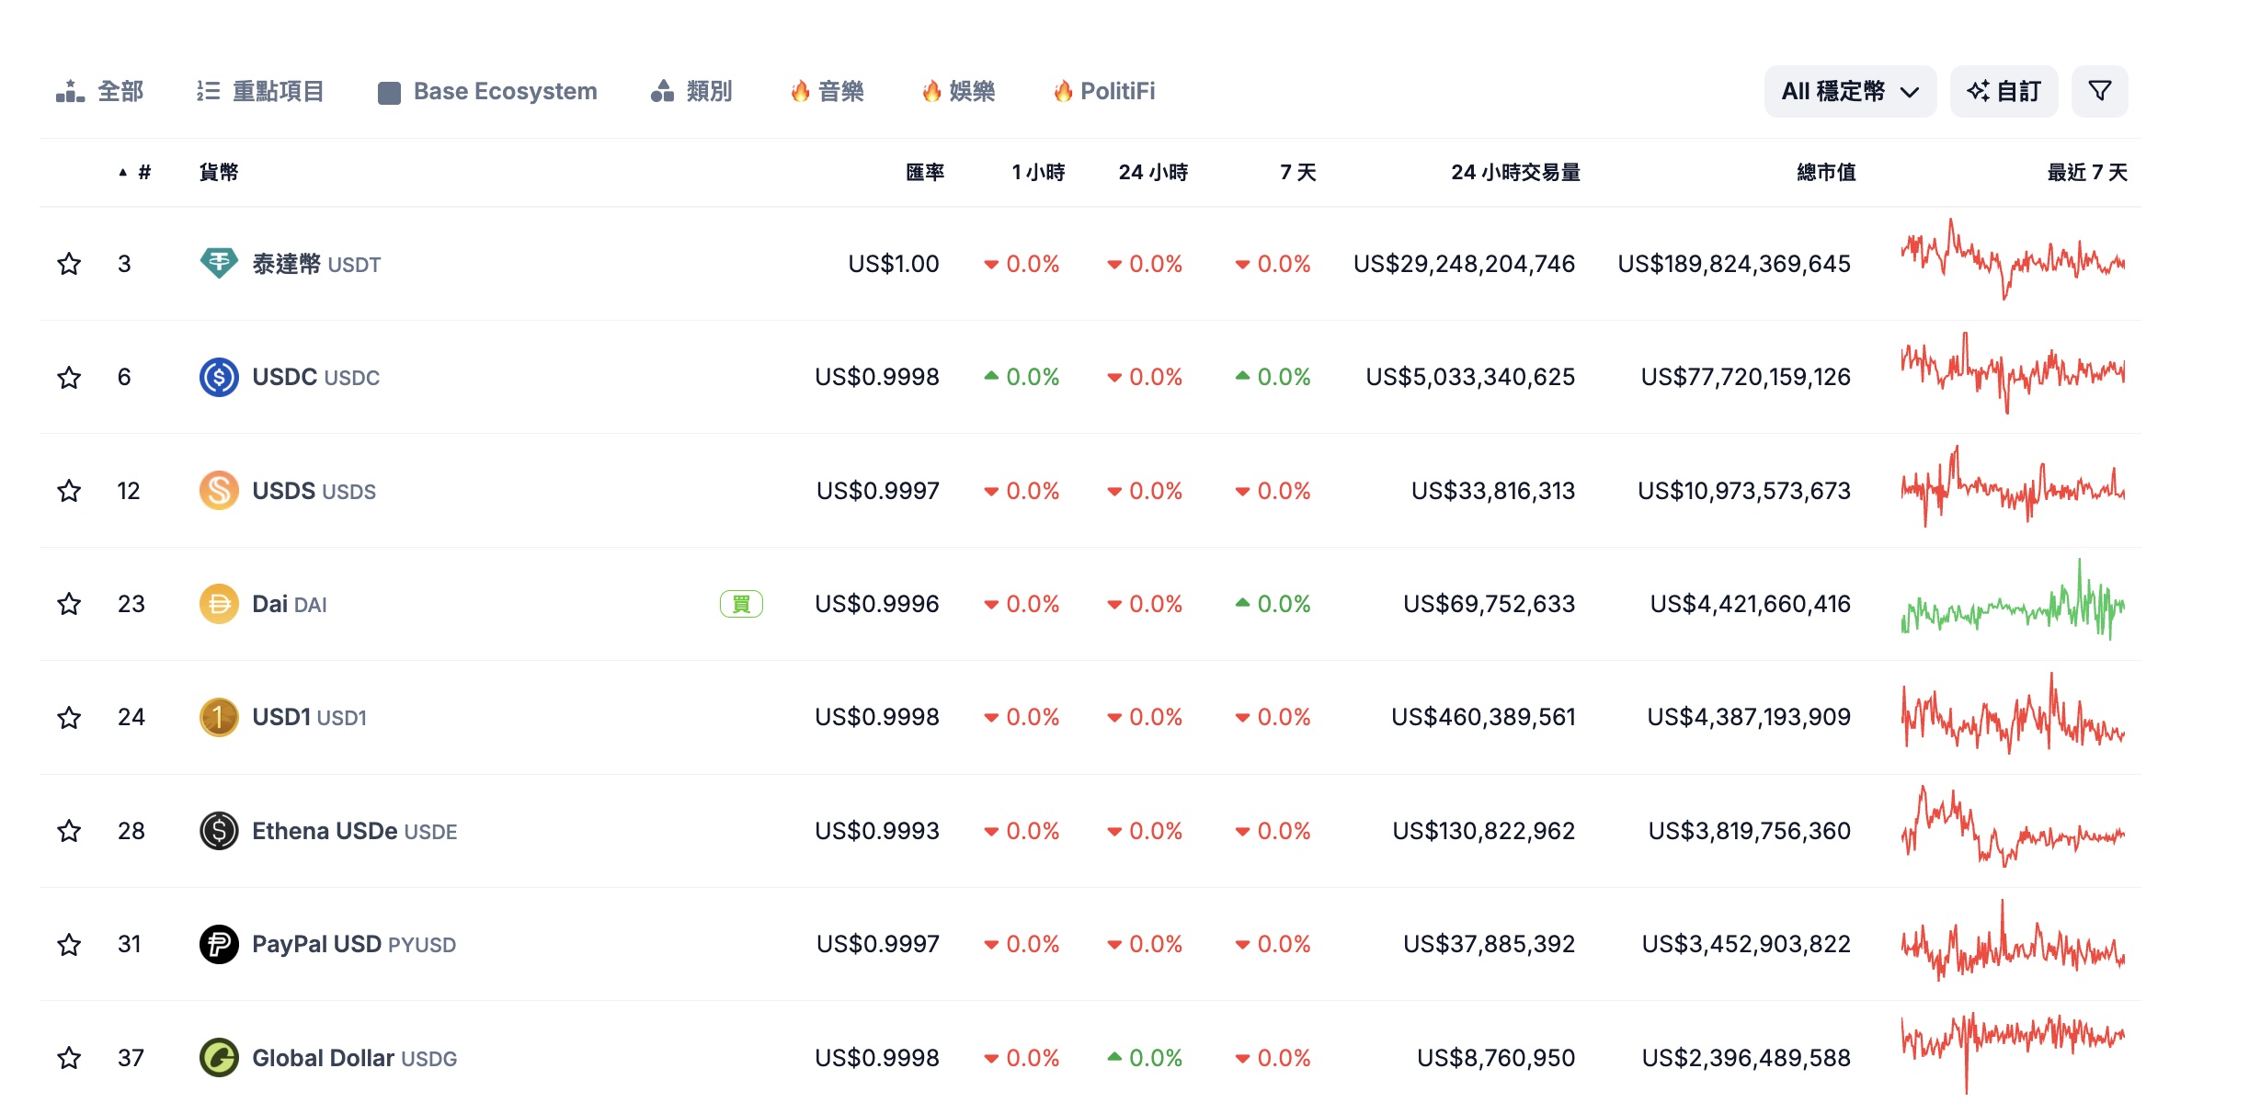This screenshot has width=2249, height=1114.
Task: Open USDC coin page link
Action: [x=315, y=377]
